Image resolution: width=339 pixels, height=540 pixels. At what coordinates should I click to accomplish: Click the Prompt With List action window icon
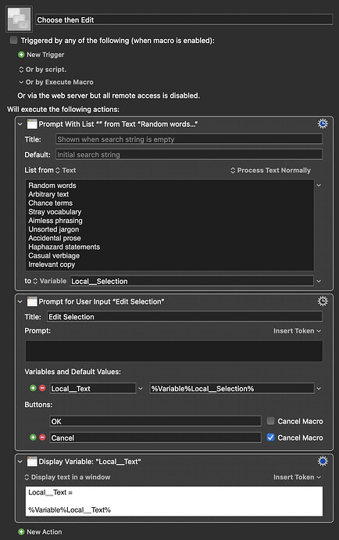(32, 124)
